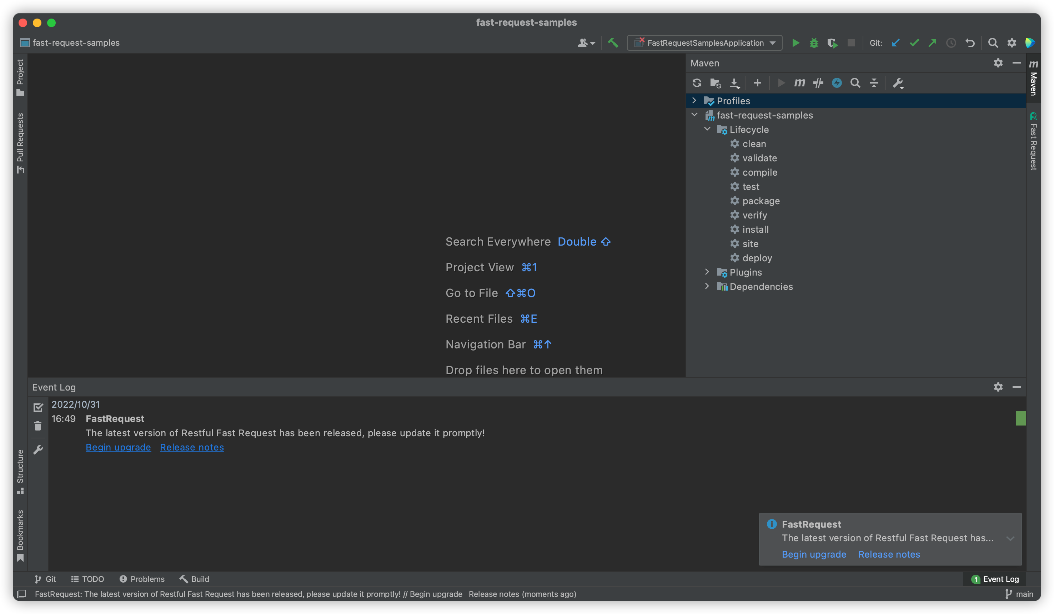Click Release notes link in notification popup
Screen dimensions: 1054x614
(x=889, y=553)
